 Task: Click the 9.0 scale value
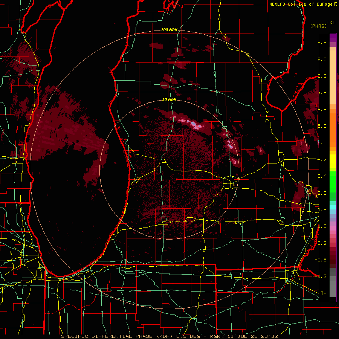click(x=322, y=60)
